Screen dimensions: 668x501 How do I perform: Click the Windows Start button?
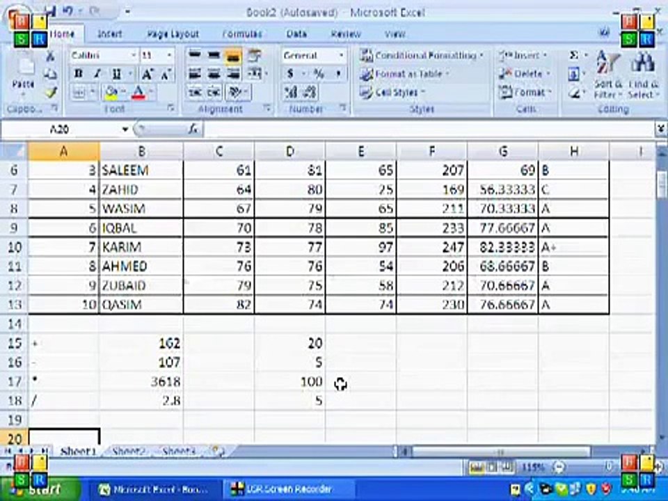point(41,489)
